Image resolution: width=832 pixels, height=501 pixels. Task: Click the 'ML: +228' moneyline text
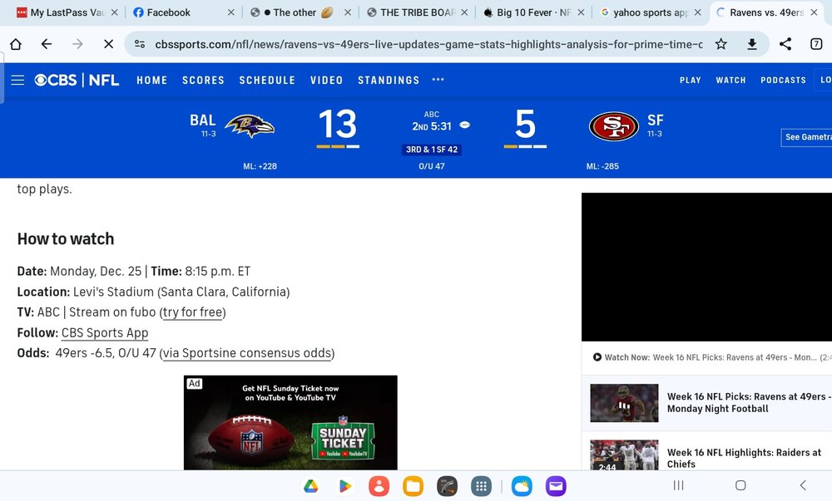coord(260,166)
